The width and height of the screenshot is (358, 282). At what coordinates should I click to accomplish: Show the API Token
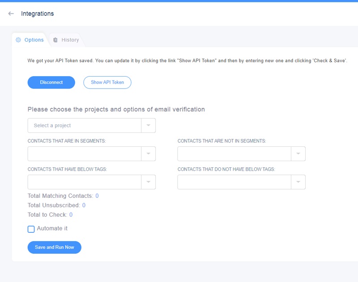[107, 82]
